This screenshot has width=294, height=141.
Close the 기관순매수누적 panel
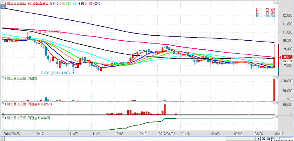pos(277,117)
